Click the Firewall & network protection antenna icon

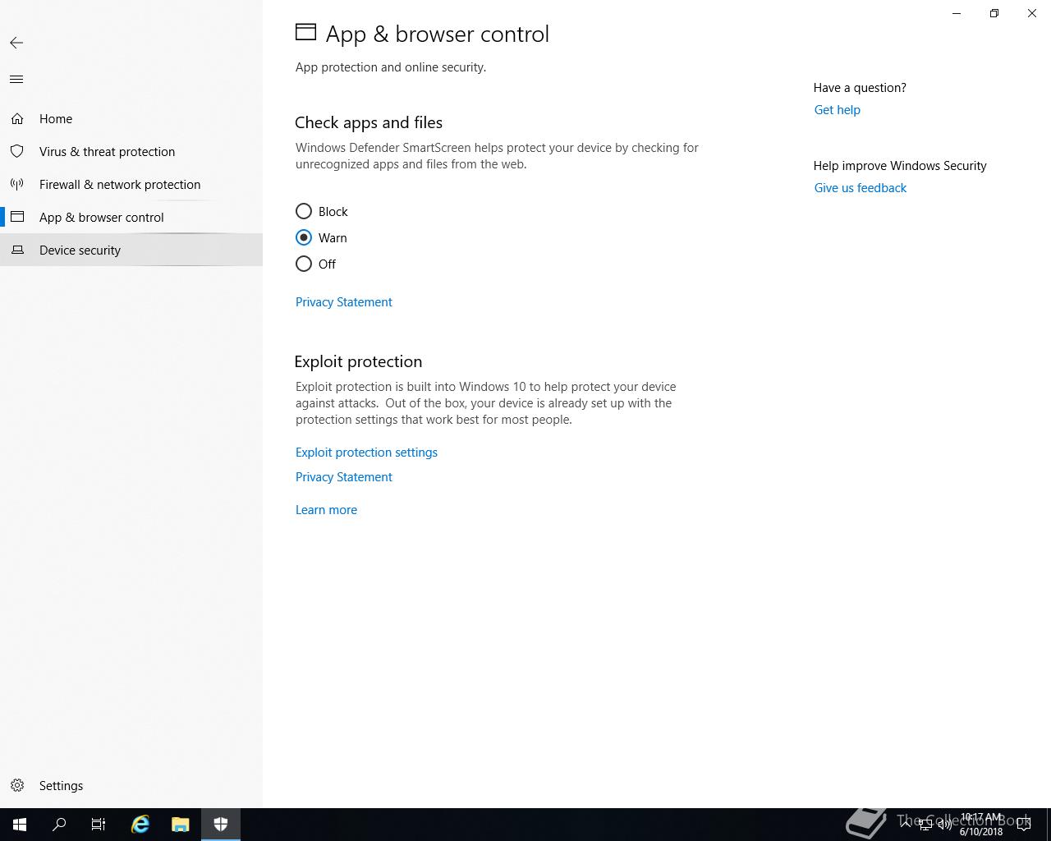(x=17, y=185)
